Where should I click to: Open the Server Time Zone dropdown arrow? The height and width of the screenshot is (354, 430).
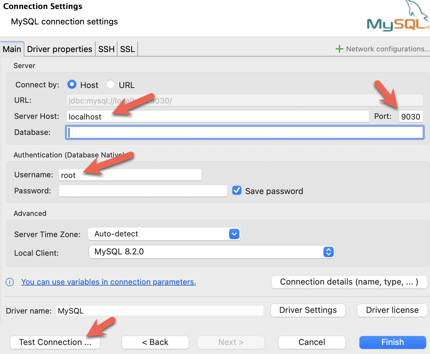point(234,234)
